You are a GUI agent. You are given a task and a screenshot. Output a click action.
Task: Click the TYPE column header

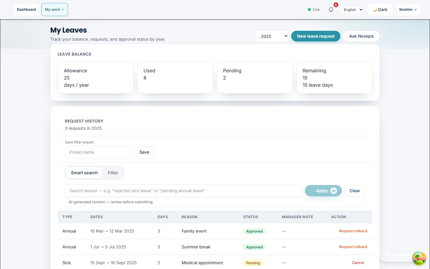coord(67,217)
